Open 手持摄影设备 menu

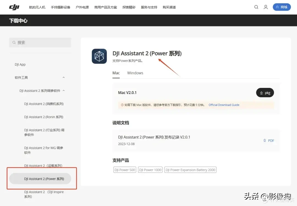(61, 7)
